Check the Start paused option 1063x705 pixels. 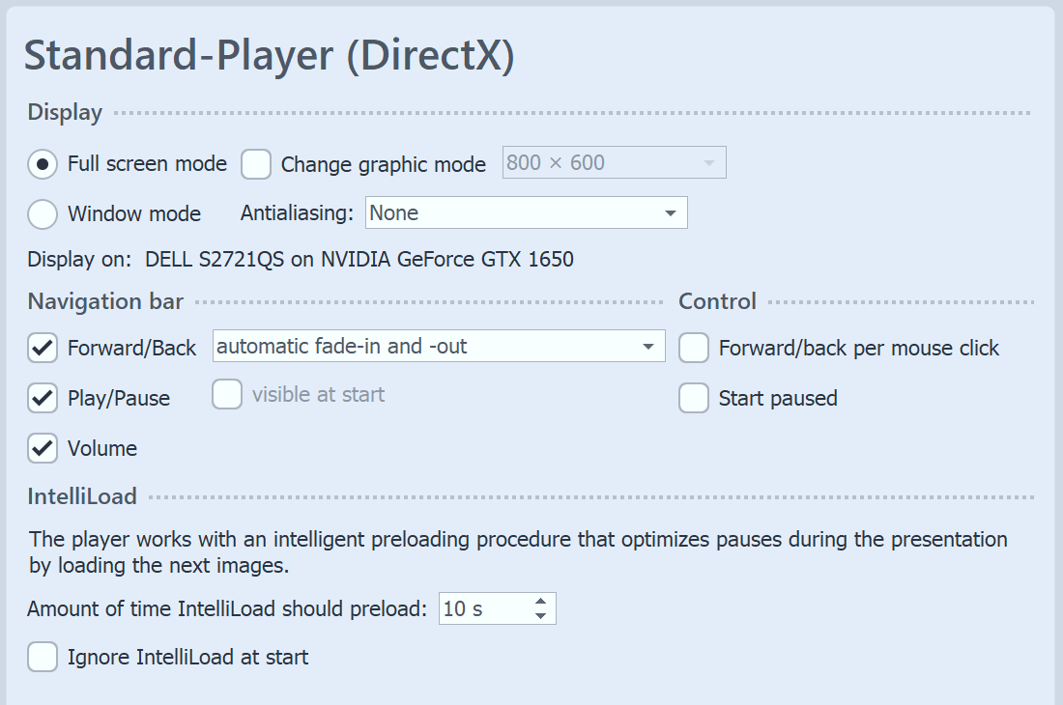pos(693,398)
